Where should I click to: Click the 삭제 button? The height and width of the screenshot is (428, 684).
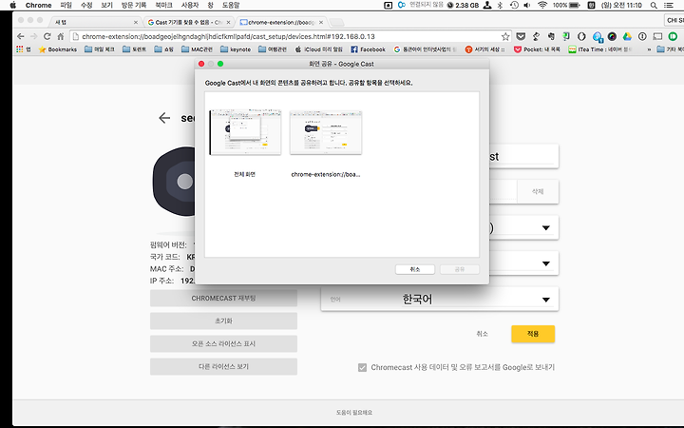538,191
